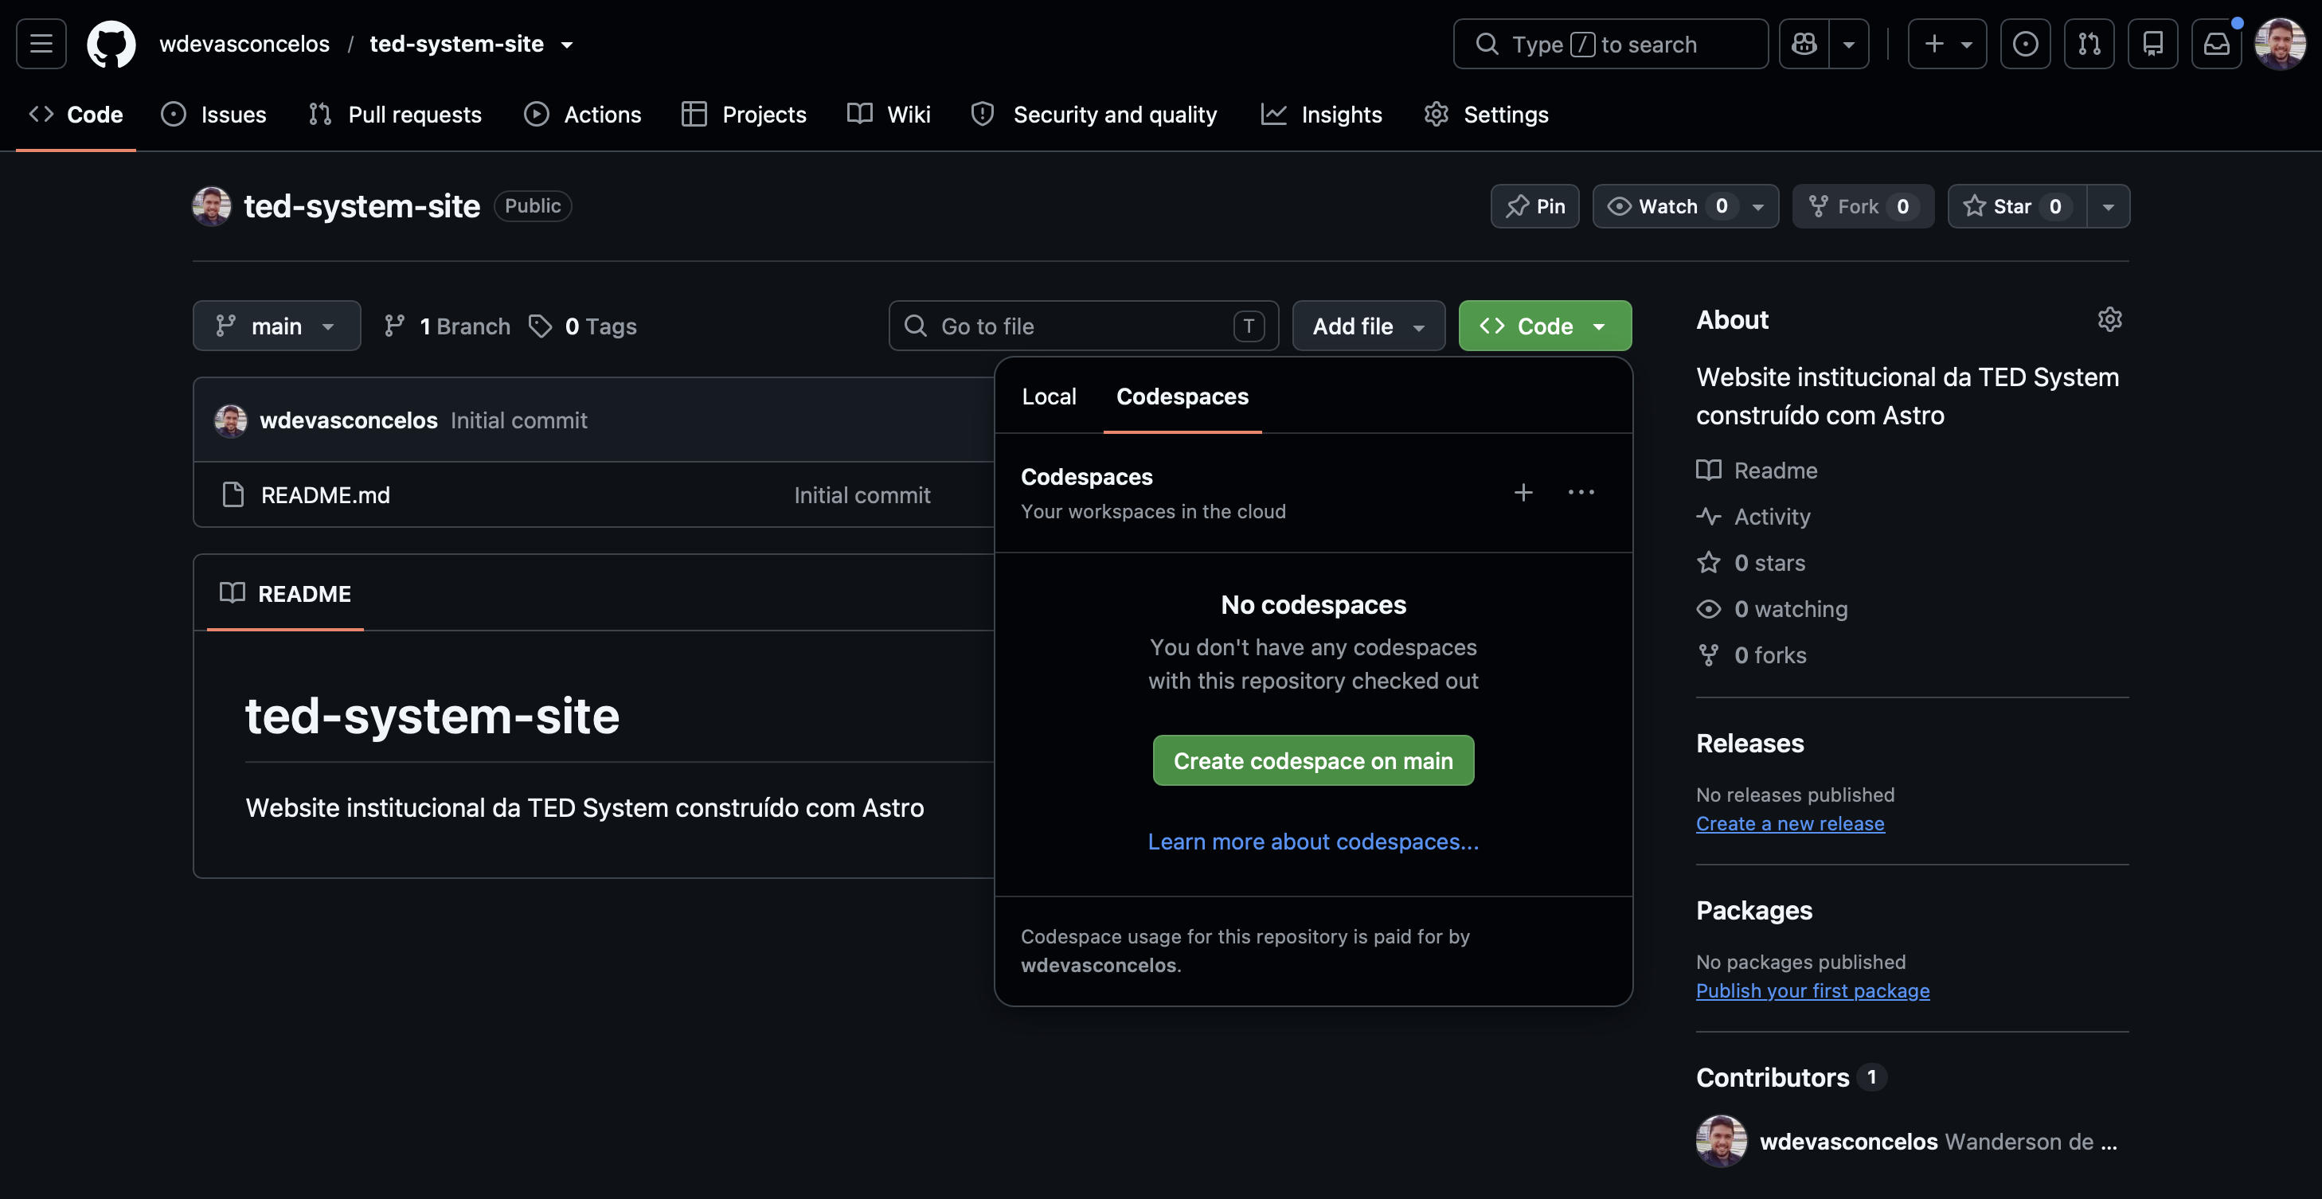Open the issues icon in the header
The image size is (2322, 1199).
click(x=2026, y=43)
